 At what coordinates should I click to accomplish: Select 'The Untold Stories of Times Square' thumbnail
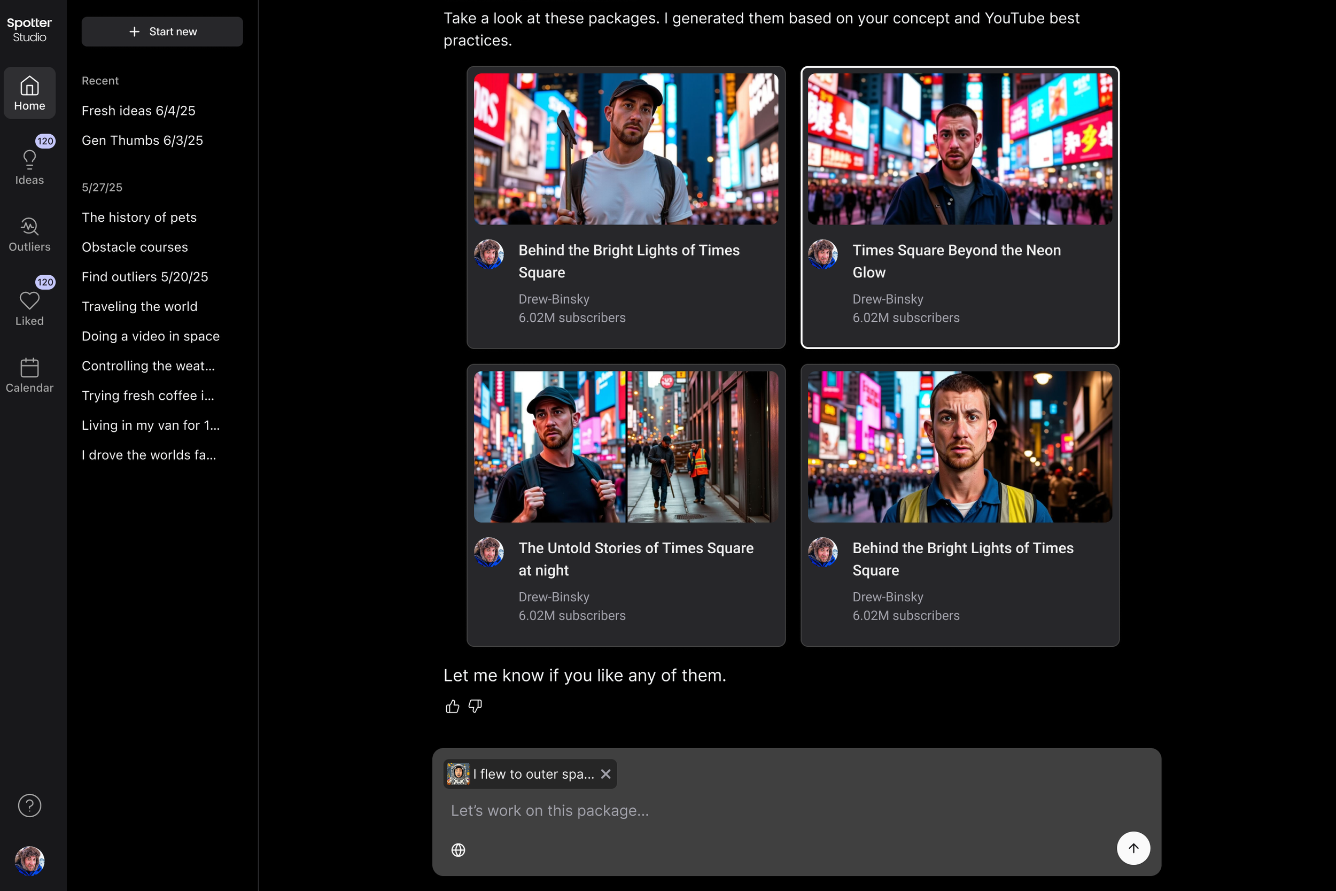(x=625, y=447)
